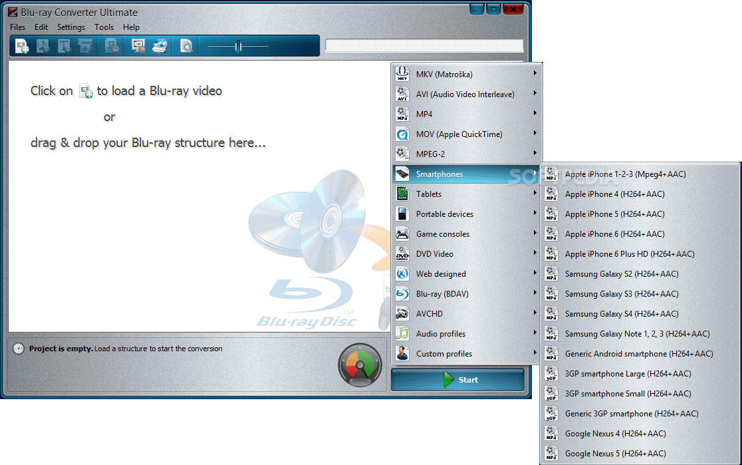Click the remove video toolbar icon

(x=111, y=46)
